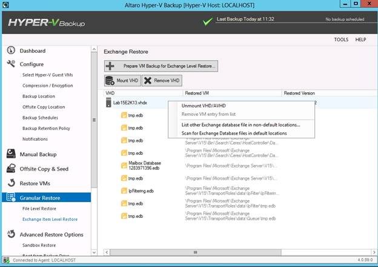Screen dimensions: 378x267
Task: Select Mailbox Database 1283971396.edb entry
Action: point(144,166)
